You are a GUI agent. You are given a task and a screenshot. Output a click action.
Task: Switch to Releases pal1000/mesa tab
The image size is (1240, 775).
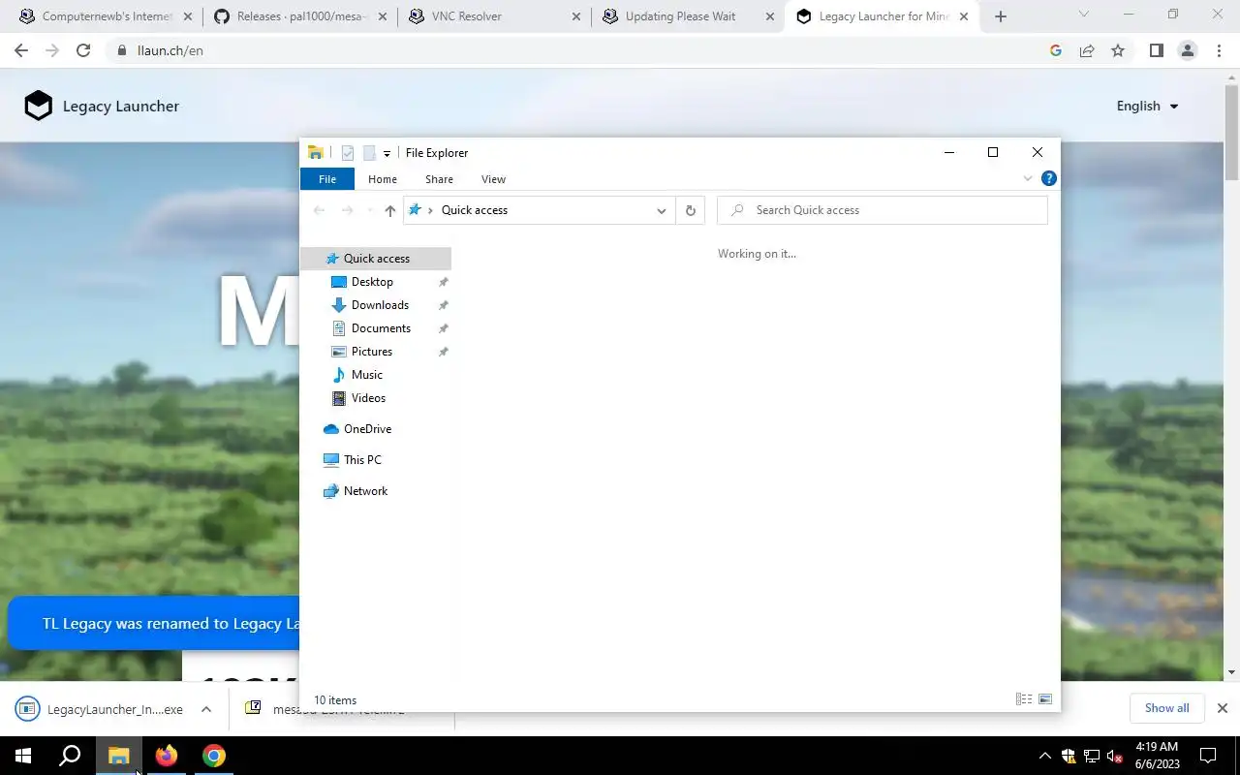301,16
